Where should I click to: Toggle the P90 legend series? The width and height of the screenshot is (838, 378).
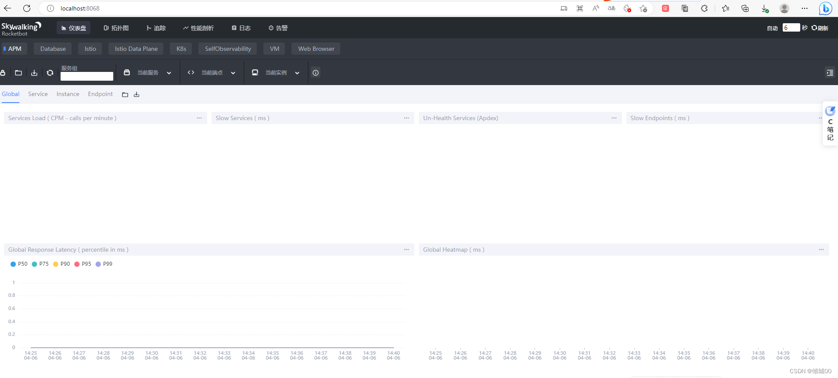click(61, 264)
